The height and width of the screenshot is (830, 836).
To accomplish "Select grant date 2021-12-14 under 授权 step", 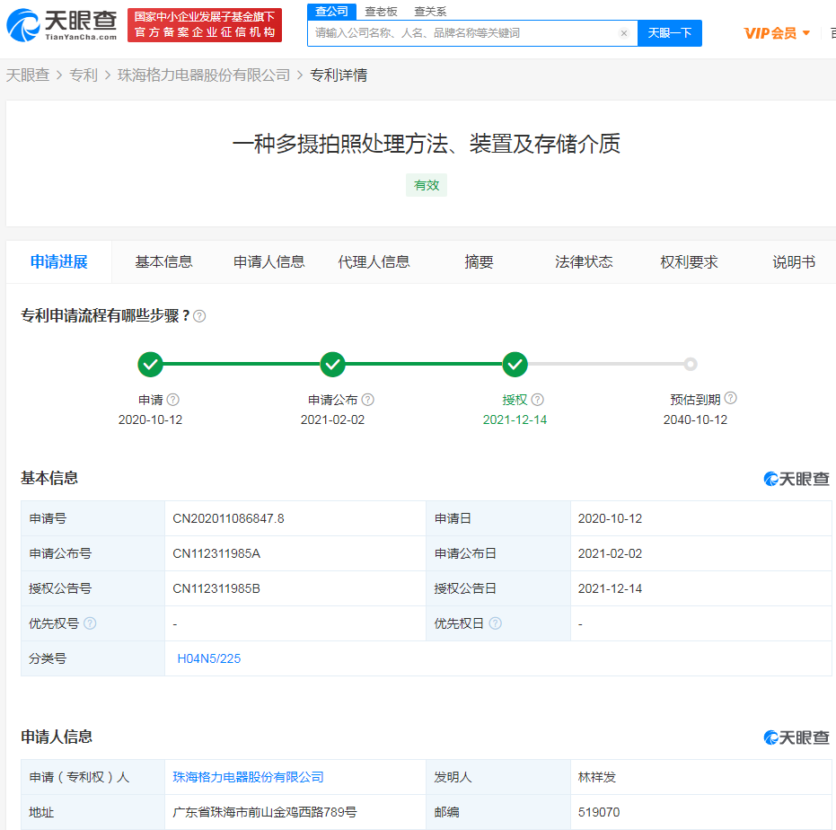I will click(515, 419).
